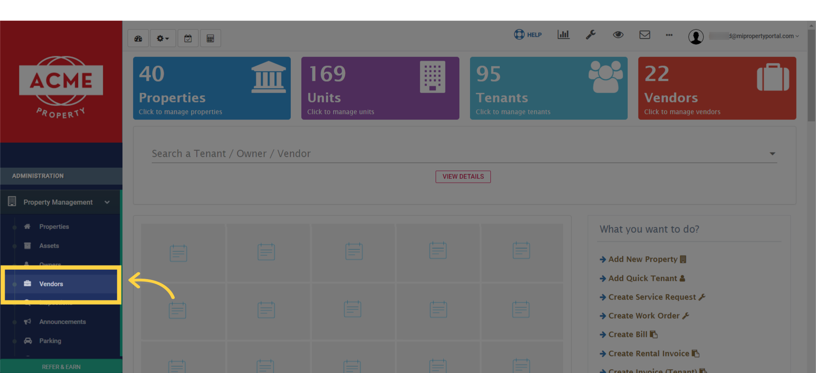Open the 22 Vendors card
The height and width of the screenshot is (373, 816).
[x=717, y=88]
